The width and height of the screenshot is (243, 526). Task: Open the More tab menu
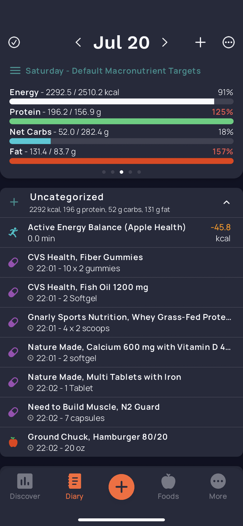[x=218, y=487]
